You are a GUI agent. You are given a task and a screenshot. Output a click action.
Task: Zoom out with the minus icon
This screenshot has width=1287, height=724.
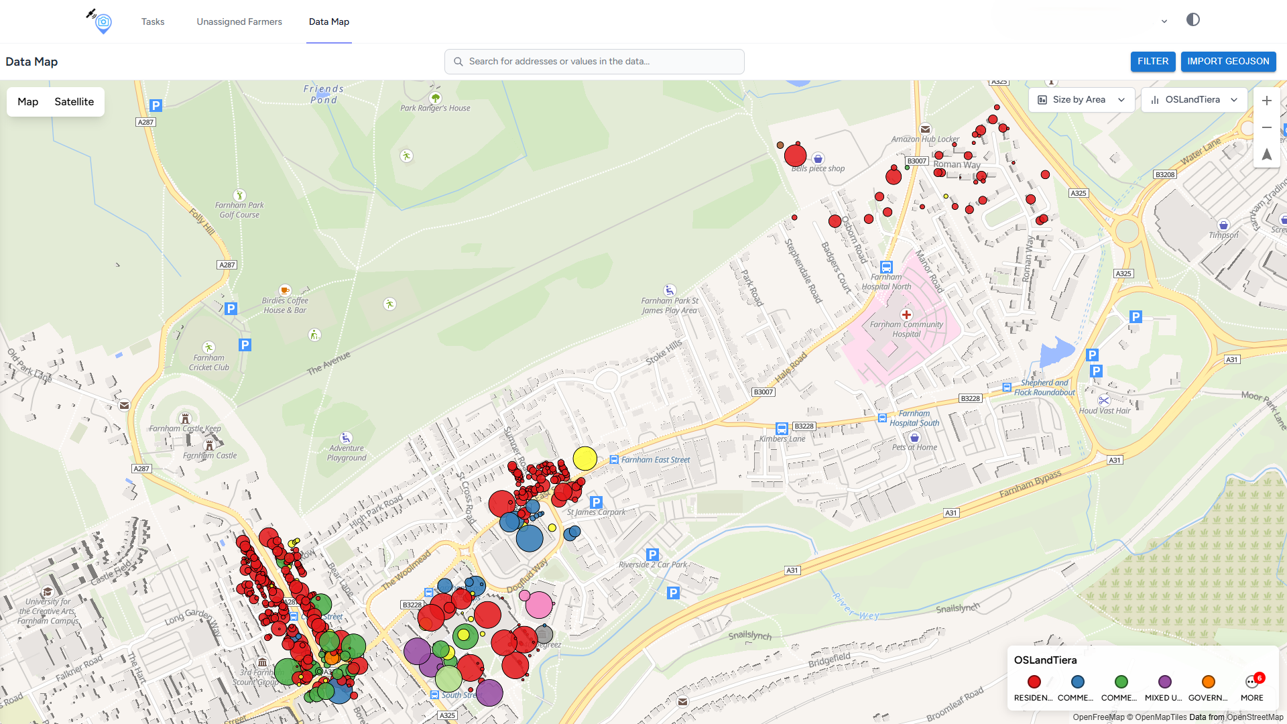click(1266, 127)
